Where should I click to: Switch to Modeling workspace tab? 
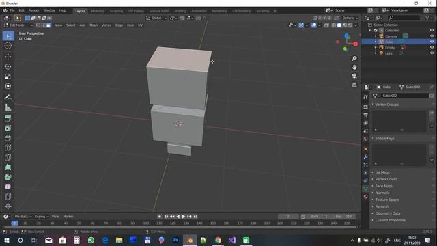97,11
